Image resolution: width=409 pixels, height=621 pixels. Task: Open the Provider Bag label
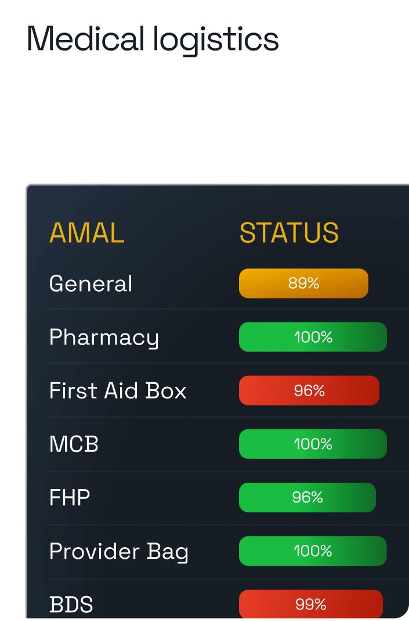click(x=118, y=551)
